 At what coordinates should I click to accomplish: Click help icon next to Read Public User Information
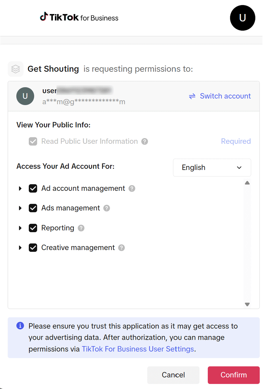coord(145,141)
